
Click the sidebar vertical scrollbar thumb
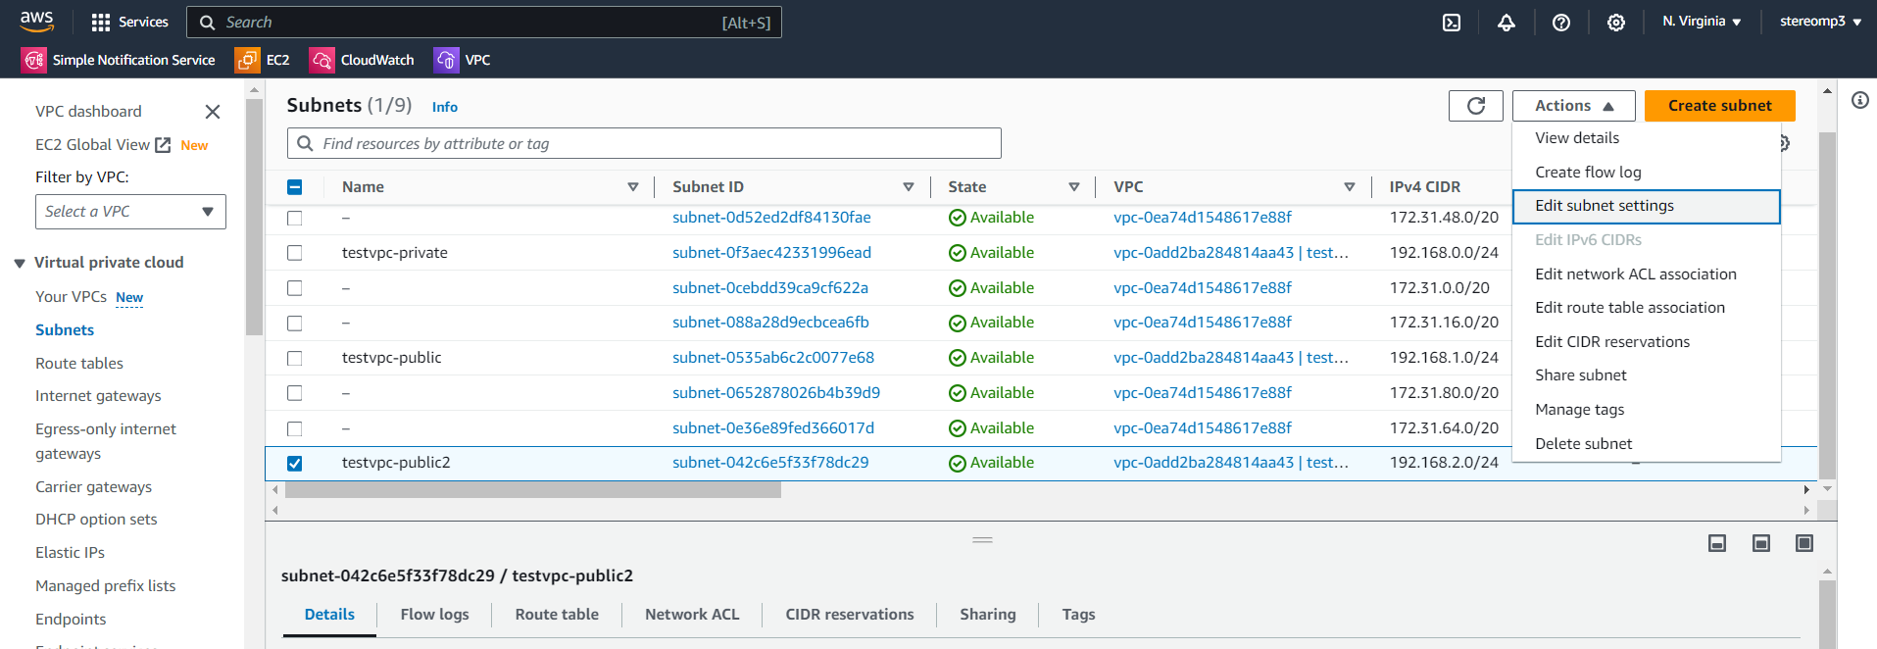pos(254,217)
